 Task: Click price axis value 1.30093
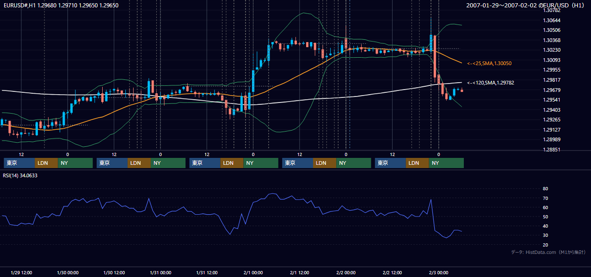551,60
